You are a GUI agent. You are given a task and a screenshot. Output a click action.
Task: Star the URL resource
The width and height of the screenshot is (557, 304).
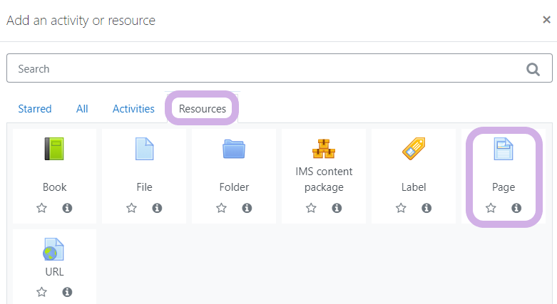41,292
